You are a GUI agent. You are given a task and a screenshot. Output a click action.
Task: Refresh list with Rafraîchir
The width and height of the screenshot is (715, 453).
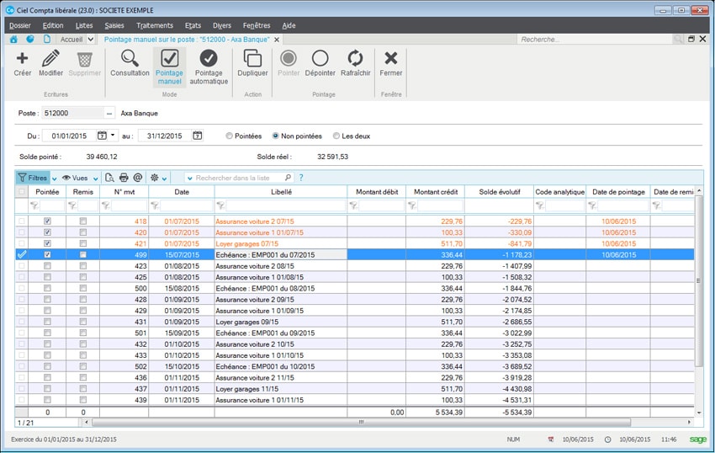(x=355, y=58)
